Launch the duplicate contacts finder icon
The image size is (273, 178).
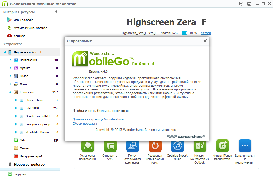click(132, 146)
